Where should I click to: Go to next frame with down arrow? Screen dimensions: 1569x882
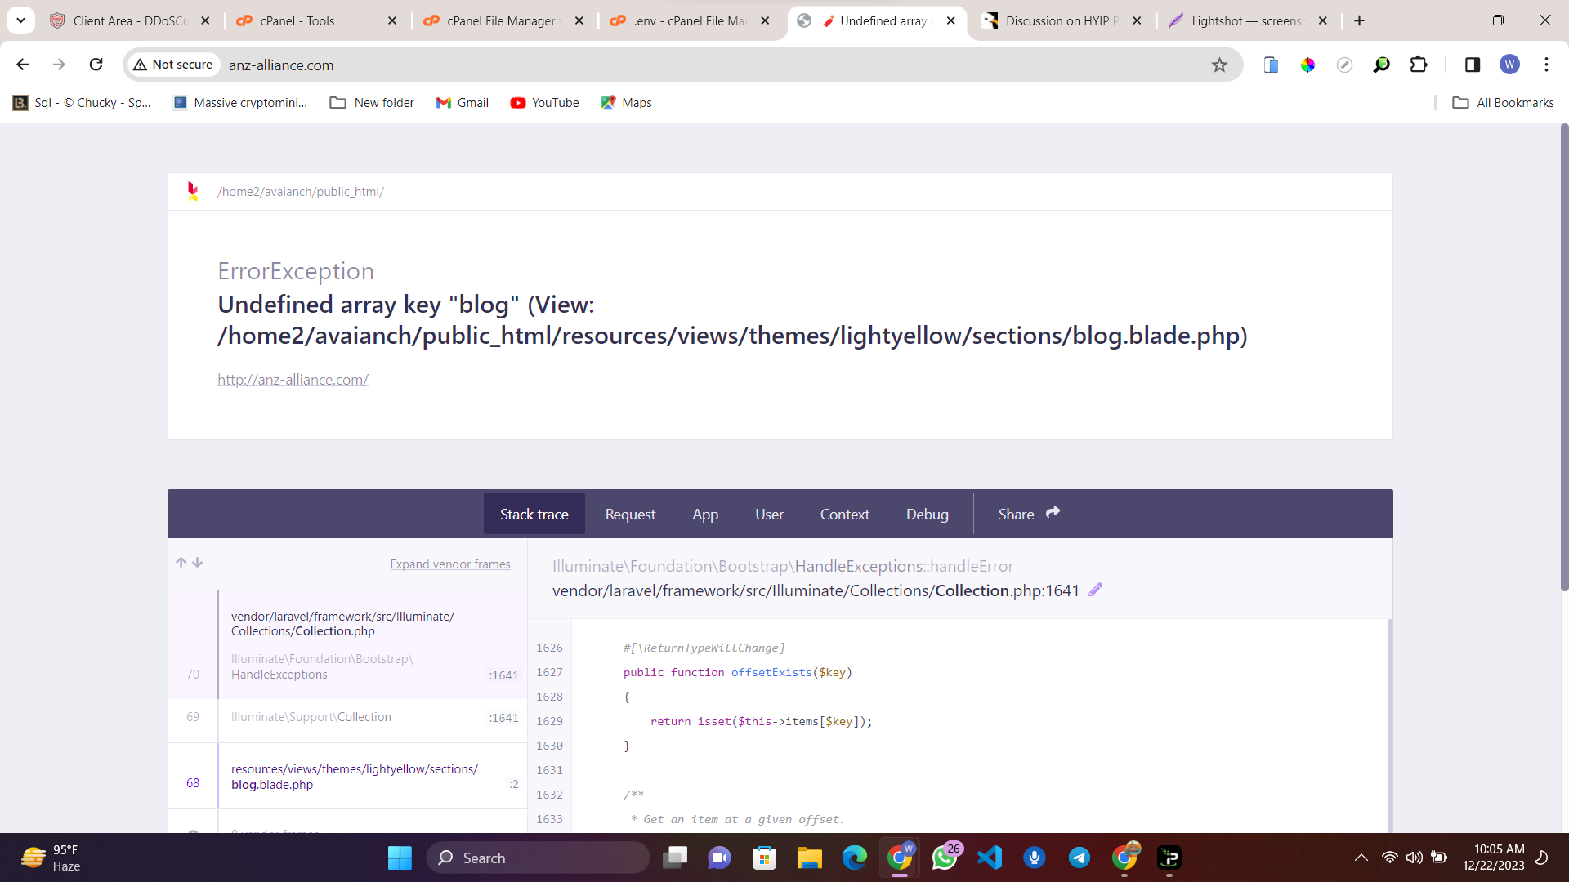point(198,563)
